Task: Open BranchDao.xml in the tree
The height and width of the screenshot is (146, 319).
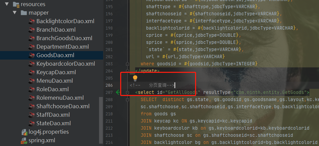Action: coord(56,30)
